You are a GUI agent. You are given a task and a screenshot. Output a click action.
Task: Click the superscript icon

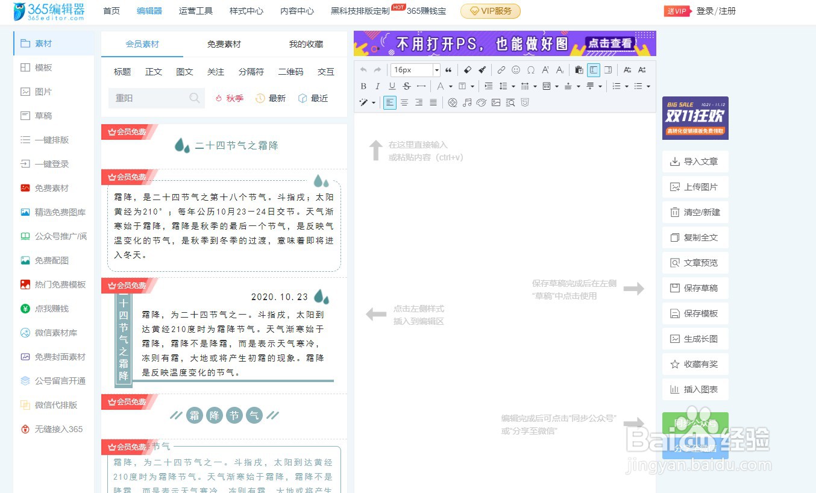(x=545, y=70)
